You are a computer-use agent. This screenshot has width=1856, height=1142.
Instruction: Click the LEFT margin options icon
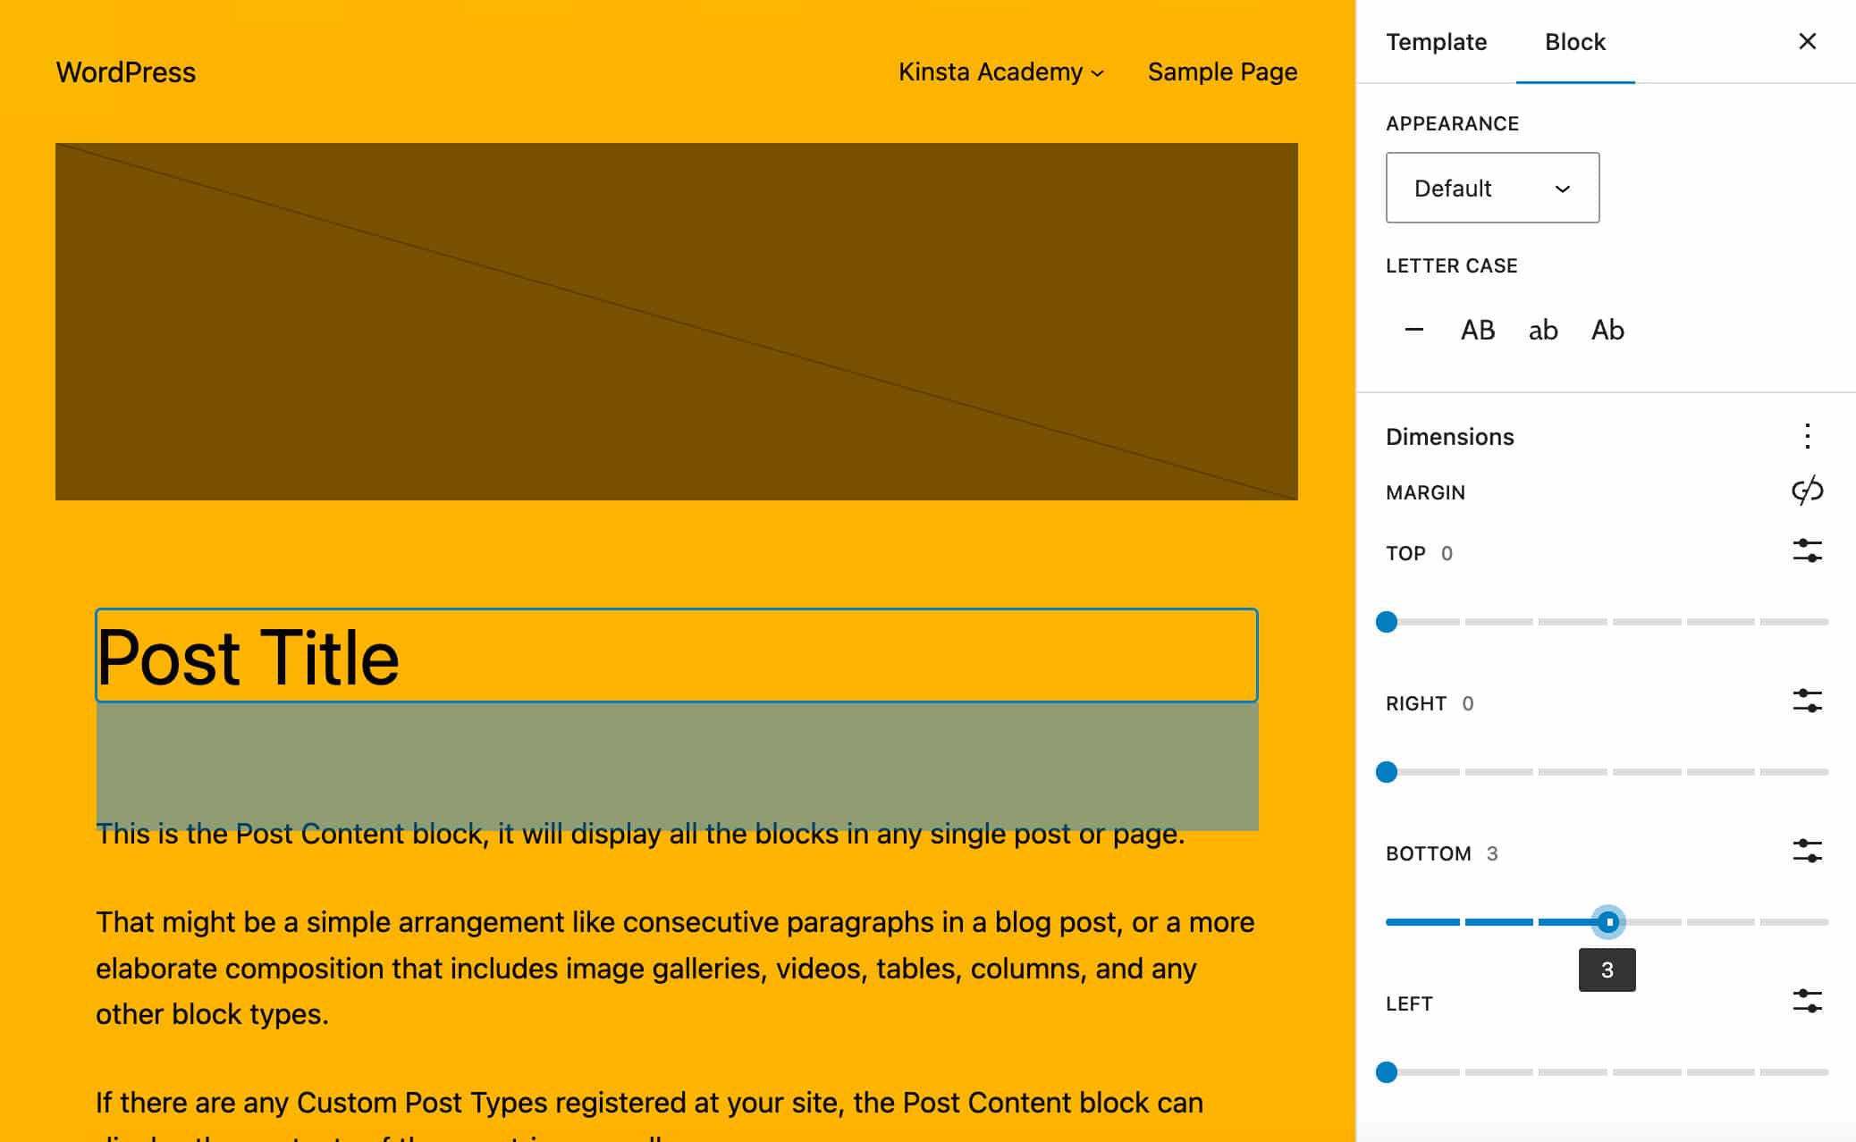1809,1002
